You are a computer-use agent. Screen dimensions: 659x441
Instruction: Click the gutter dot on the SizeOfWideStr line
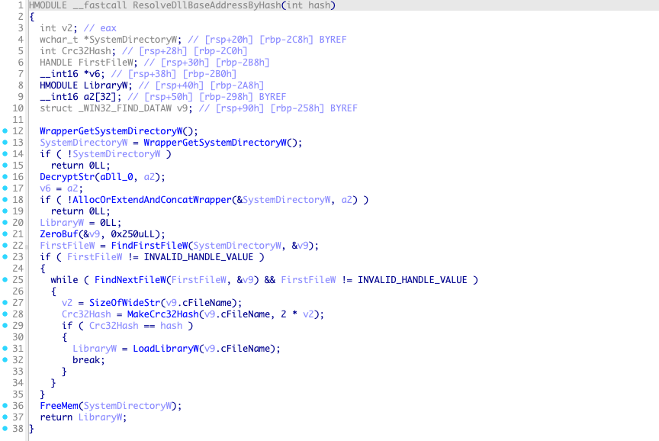[x=5, y=303]
